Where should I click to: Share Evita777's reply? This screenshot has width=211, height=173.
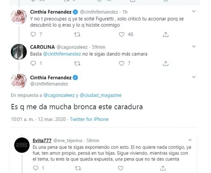[163, 168]
